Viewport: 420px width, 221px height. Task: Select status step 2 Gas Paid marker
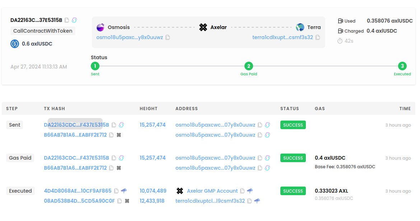[x=249, y=66]
